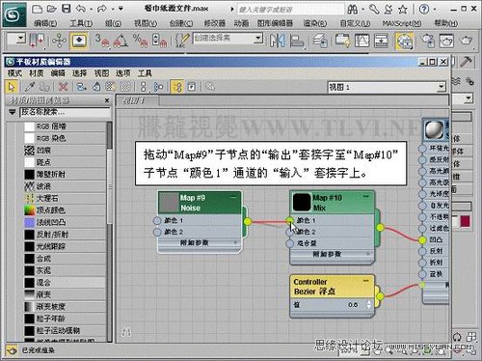Open the Layer Manager icon
This screenshot has height=361, width=482.
tap(320, 41)
